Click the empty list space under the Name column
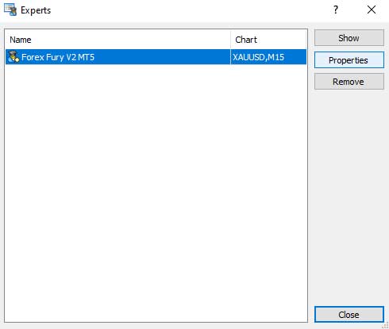Screen dimensions: 389x329 point(117,193)
